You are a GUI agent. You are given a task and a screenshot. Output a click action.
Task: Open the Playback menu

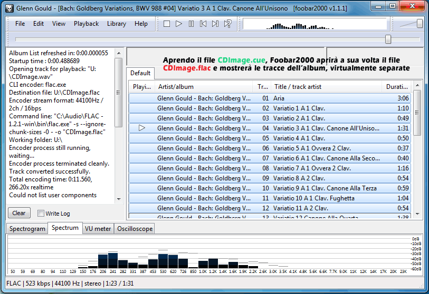coord(86,24)
